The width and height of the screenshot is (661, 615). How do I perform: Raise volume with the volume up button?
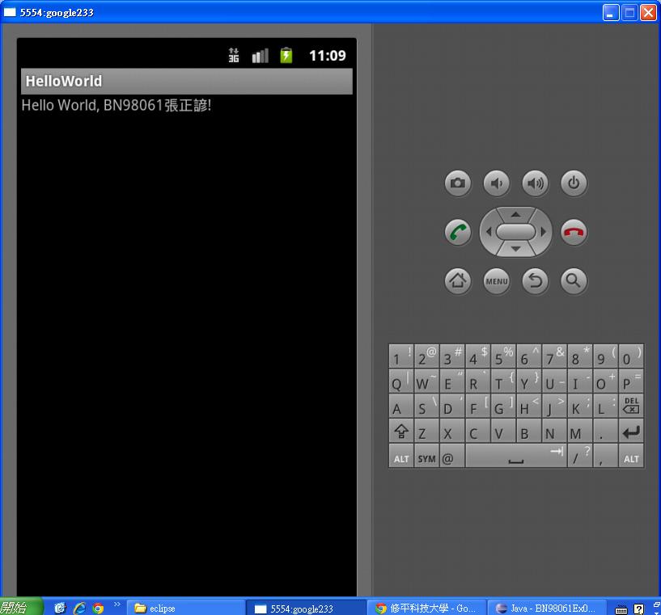click(535, 183)
